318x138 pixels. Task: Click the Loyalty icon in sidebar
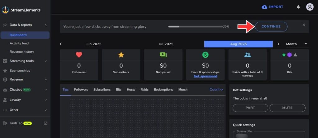5,100
